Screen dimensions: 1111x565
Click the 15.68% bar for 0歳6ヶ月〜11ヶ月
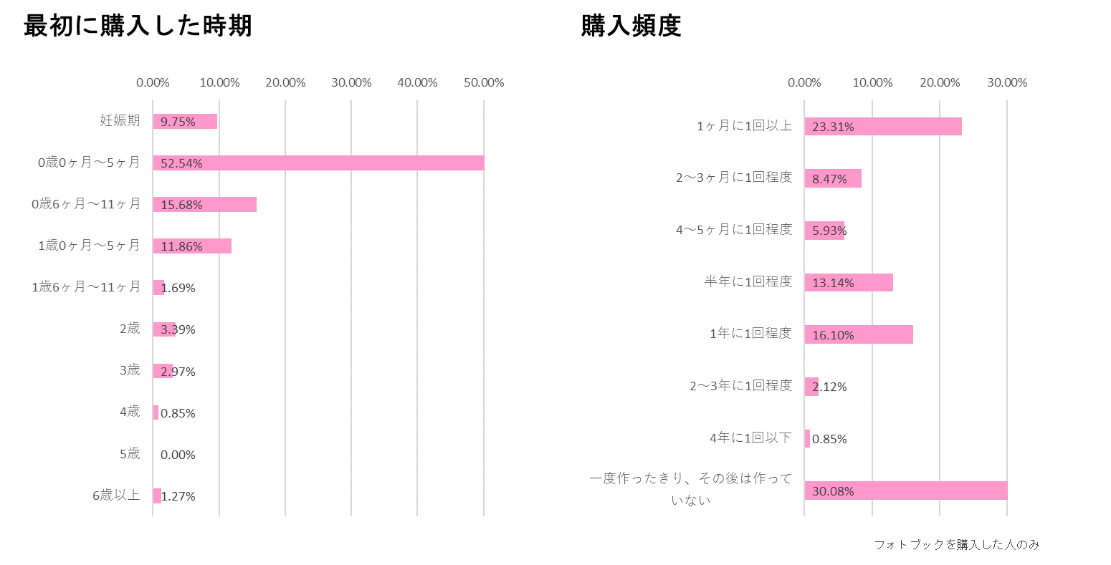tap(204, 204)
